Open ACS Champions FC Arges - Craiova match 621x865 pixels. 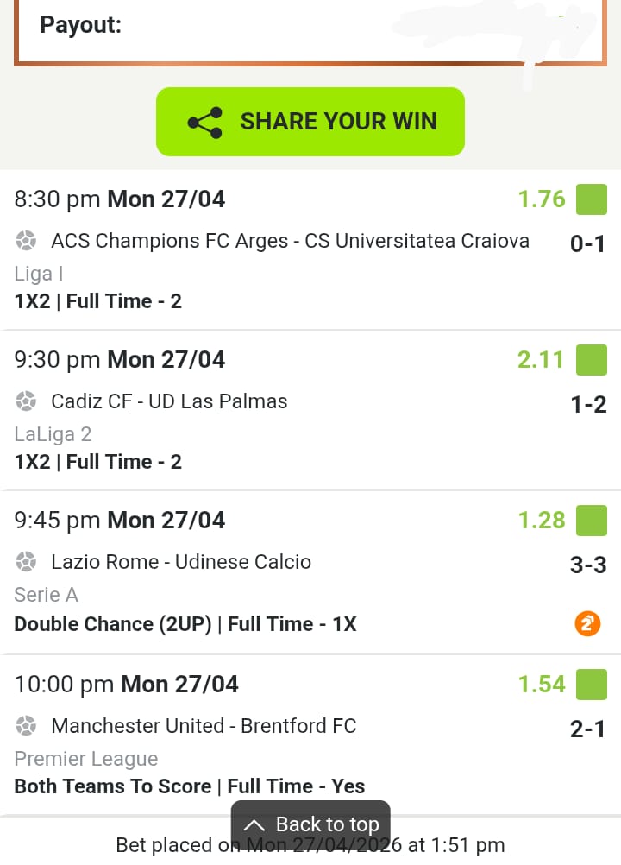[x=290, y=241]
